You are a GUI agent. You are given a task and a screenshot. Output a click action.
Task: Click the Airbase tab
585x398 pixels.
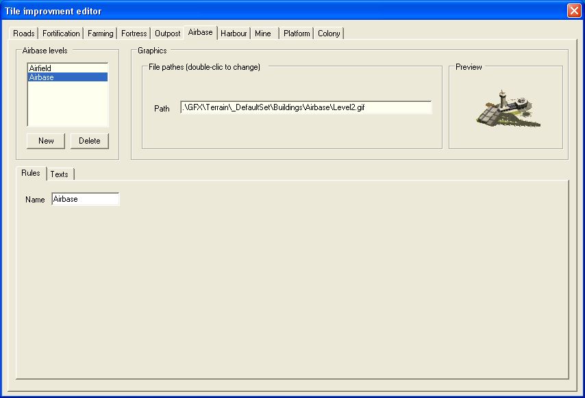[x=201, y=32]
